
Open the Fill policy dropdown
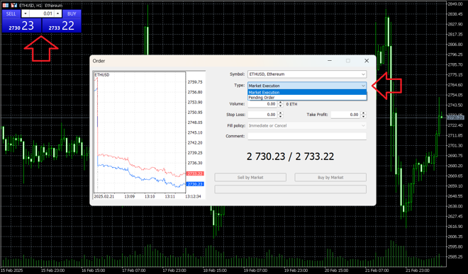click(307, 125)
